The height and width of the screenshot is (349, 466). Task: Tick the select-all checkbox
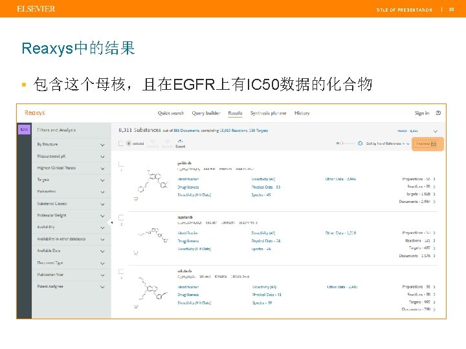(x=121, y=143)
